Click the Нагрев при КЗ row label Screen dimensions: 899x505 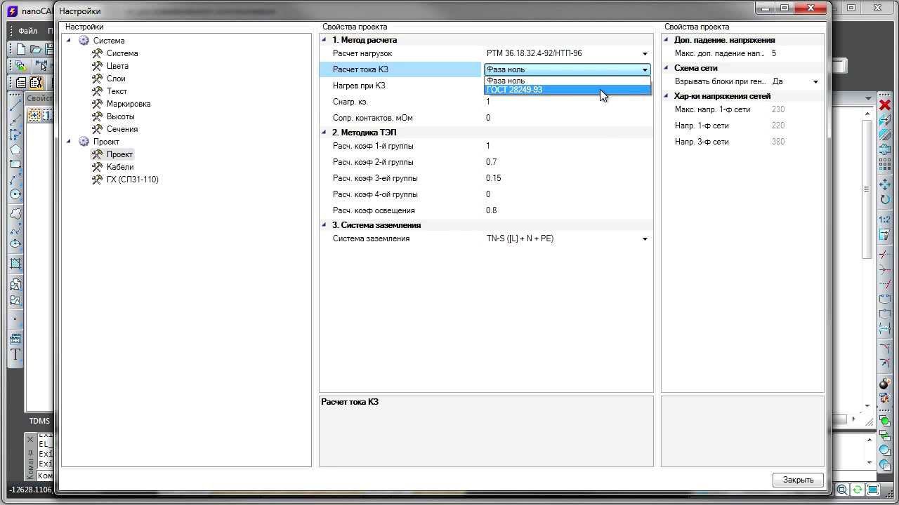(x=359, y=86)
